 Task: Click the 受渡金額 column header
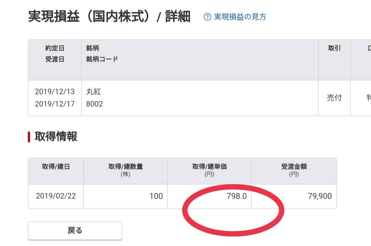point(294,171)
